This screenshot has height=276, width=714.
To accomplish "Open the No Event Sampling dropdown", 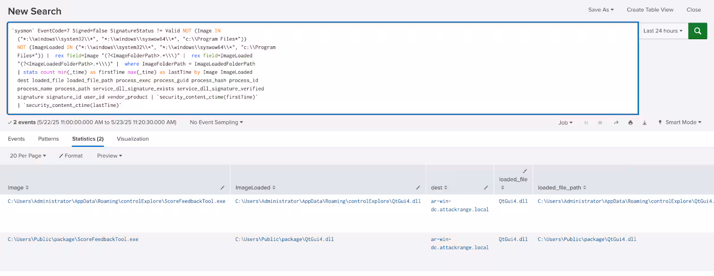I will pos(216,122).
